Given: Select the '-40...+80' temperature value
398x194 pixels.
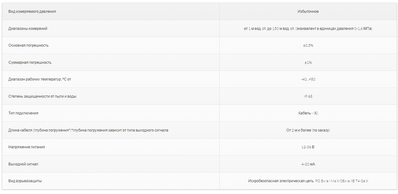Looking at the screenshot, I should pos(308,79).
